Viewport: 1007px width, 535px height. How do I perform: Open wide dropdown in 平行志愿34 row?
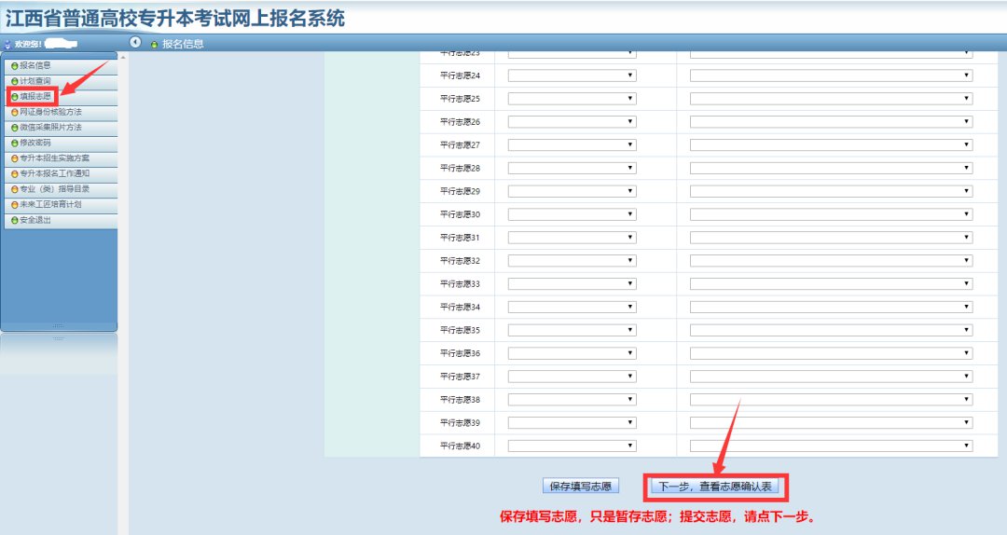(x=831, y=307)
